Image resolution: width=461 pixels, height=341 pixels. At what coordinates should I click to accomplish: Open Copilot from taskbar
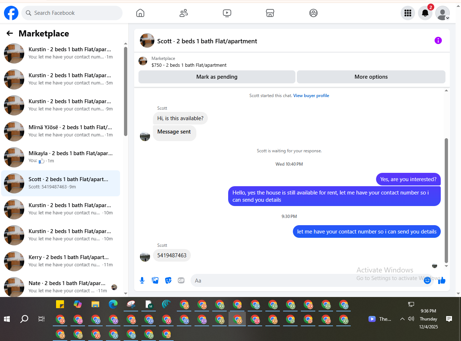pyautogui.click(x=78, y=304)
